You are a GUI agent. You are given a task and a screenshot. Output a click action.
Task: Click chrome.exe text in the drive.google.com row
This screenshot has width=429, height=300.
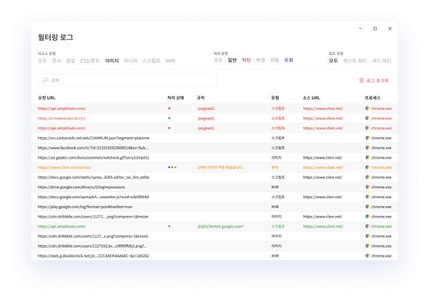(381, 187)
